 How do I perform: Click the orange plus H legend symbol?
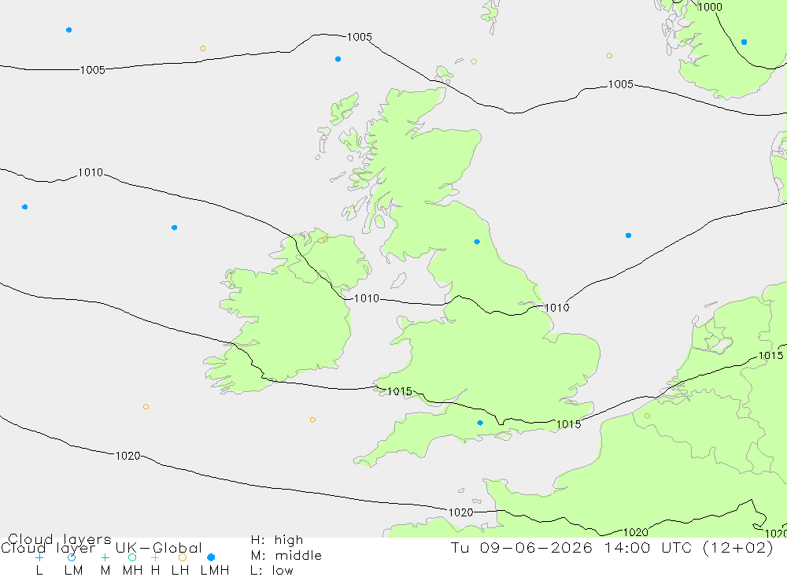tap(155, 557)
